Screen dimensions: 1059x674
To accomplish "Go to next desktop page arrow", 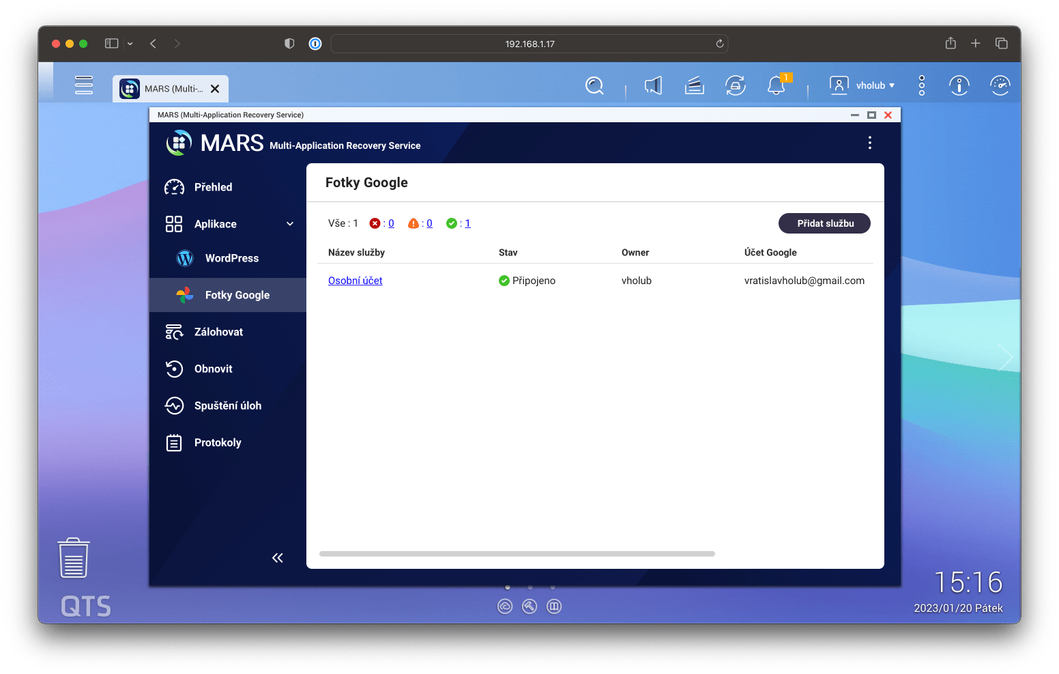I will point(1005,357).
